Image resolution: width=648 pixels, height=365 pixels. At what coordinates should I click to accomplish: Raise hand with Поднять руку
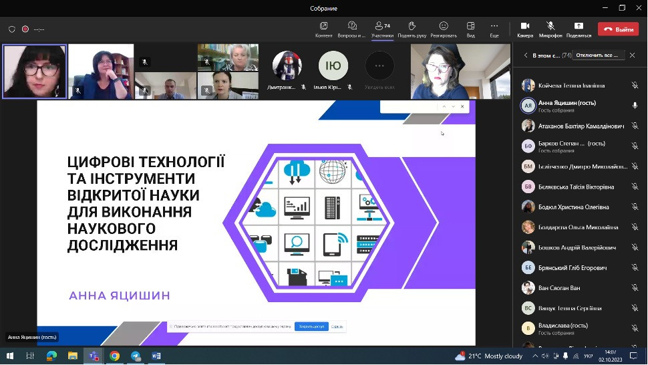(412, 29)
